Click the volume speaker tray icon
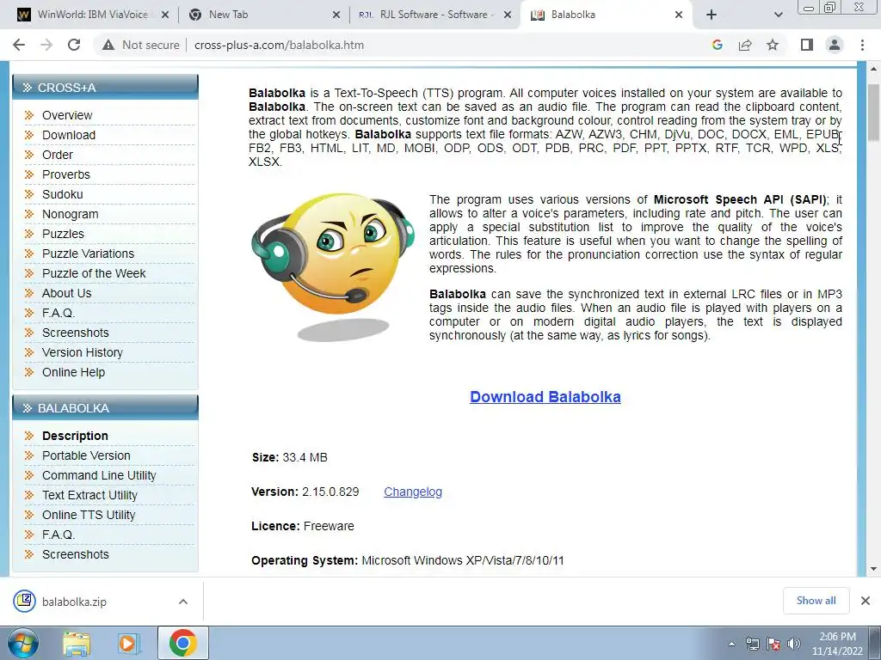Image resolution: width=881 pixels, height=660 pixels. 793,644
